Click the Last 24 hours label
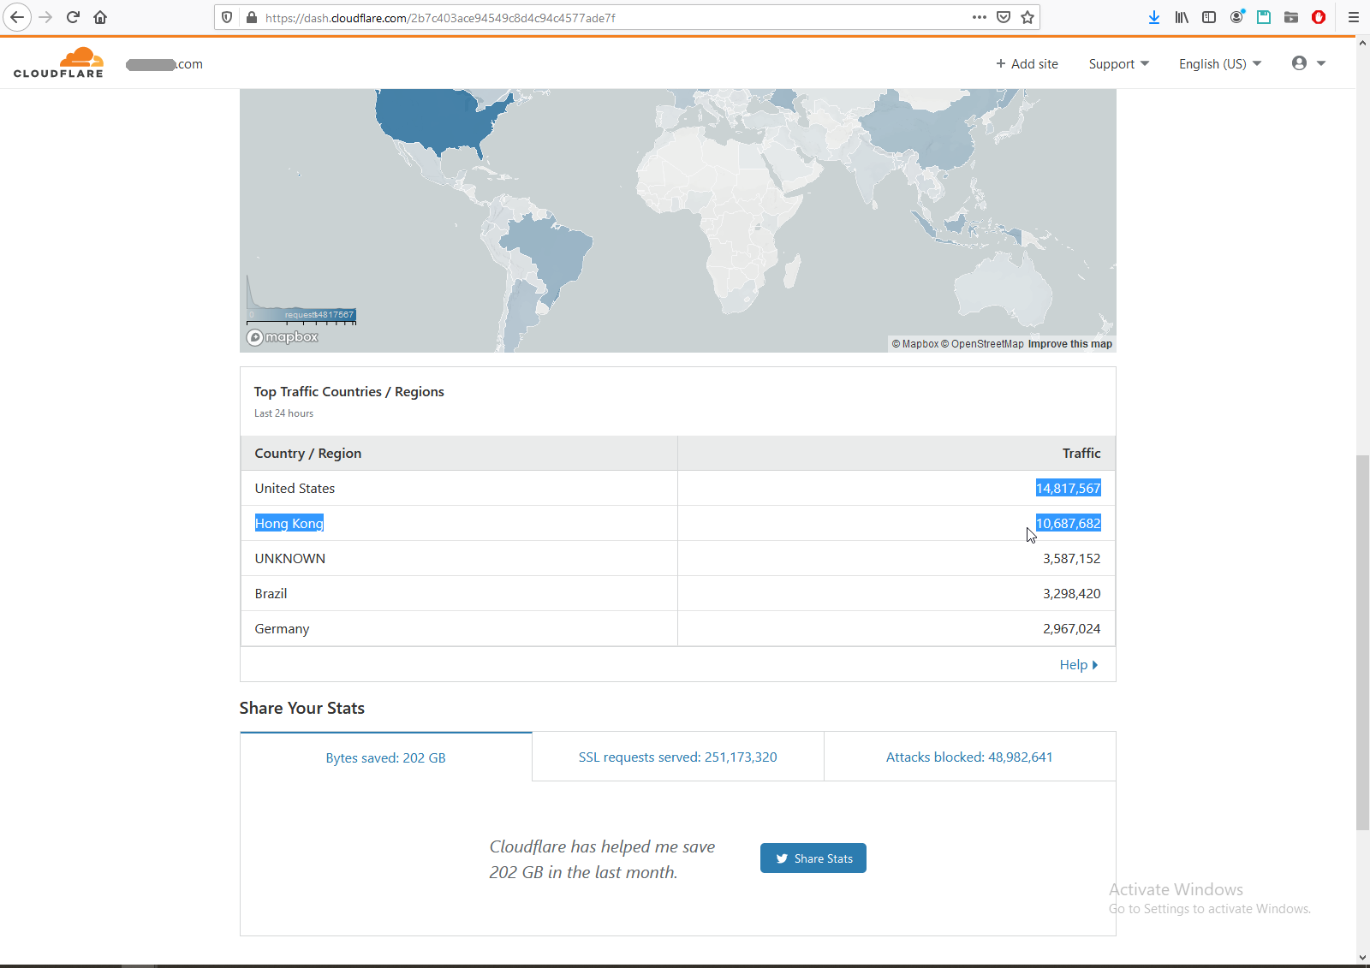1370x968 pixels. coord(283,413)
